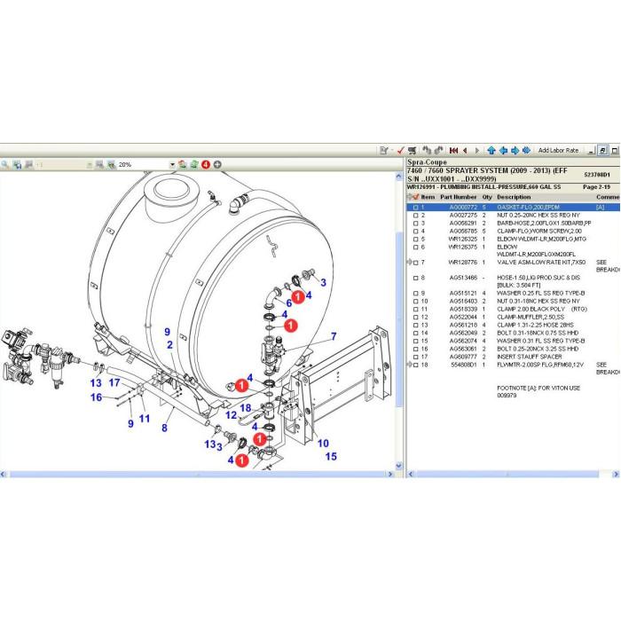Click the Item column header
Viewport: 621px width, 621px height.
pyautogui.click(x=428, y=197)
